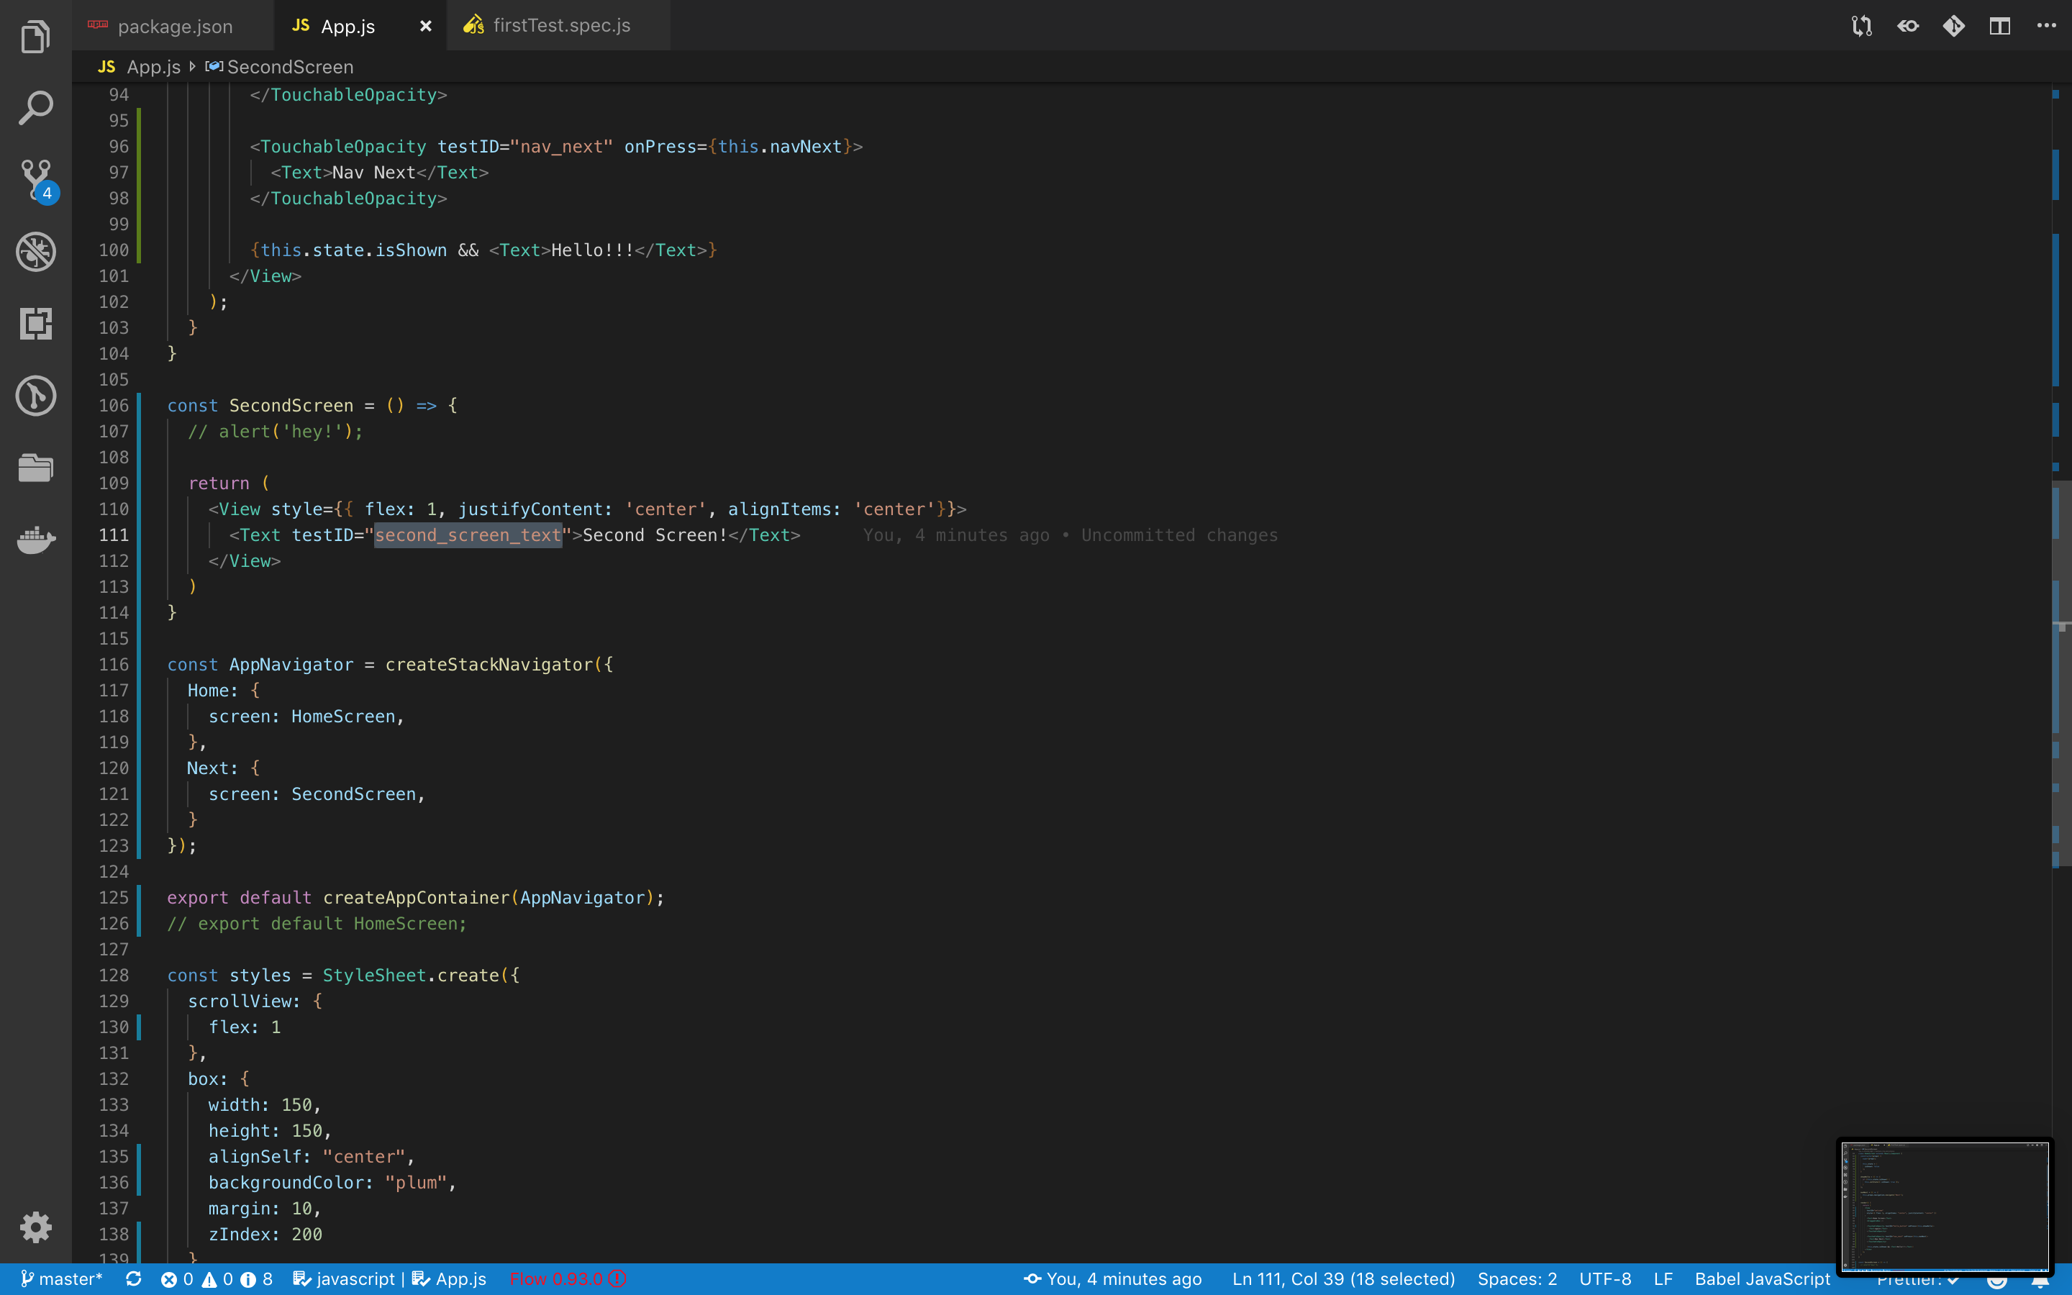The height and width of the screenshot is (1295, 2072).
Task: Click the javascript | App.js status item
Action: tap(389, 1278)
